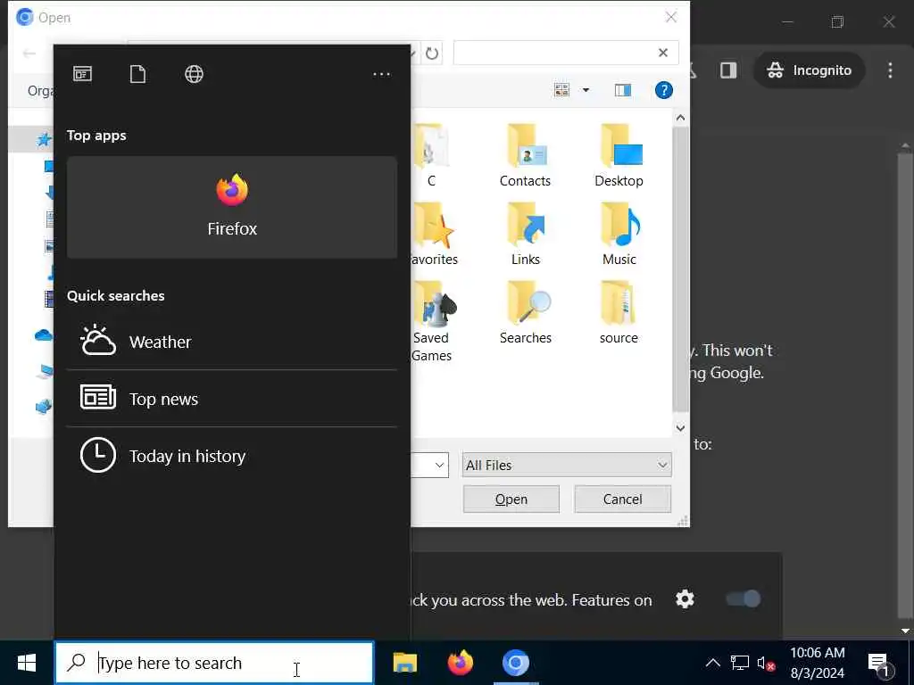Click the Open button in the dialog
The width and height of the screenshot is (914, 685).
511,499
